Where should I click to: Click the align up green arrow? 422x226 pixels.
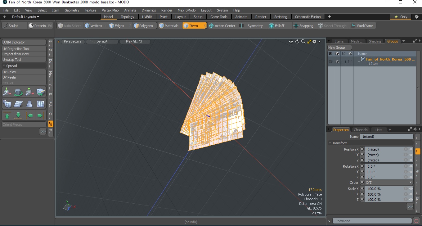pyautogui.click(x=7, y=115)
